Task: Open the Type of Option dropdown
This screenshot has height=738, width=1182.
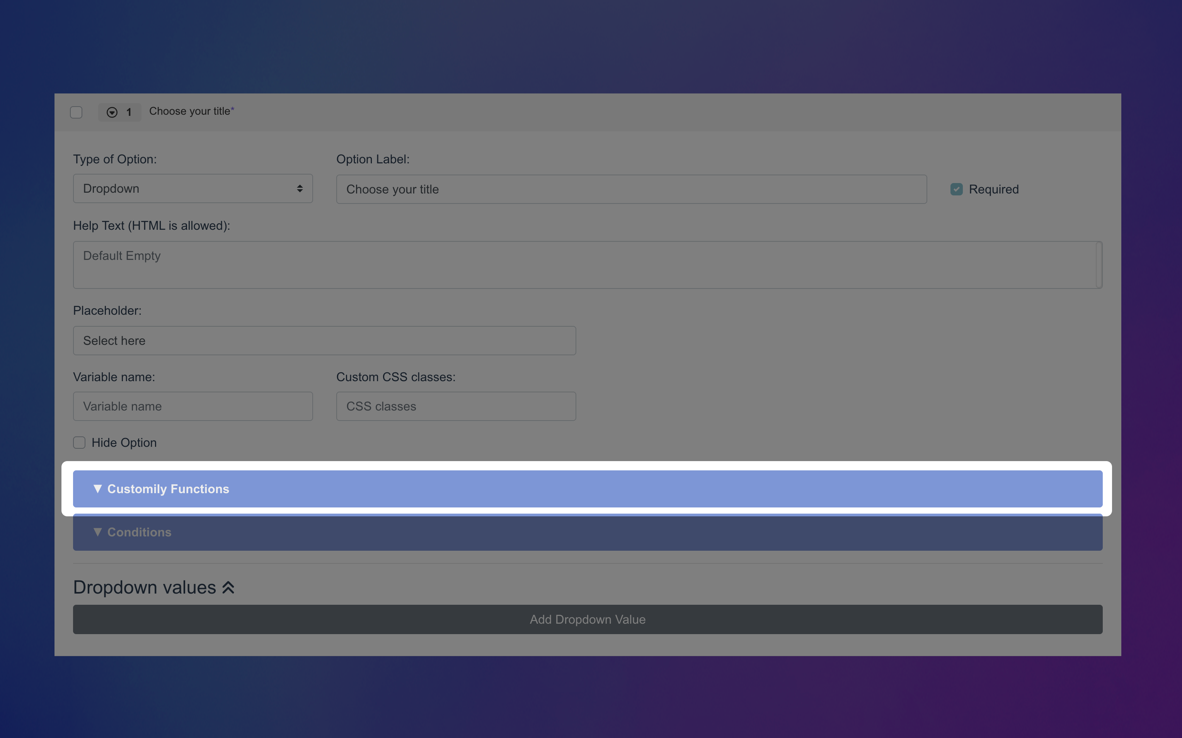Action: [x=192, y=188]
